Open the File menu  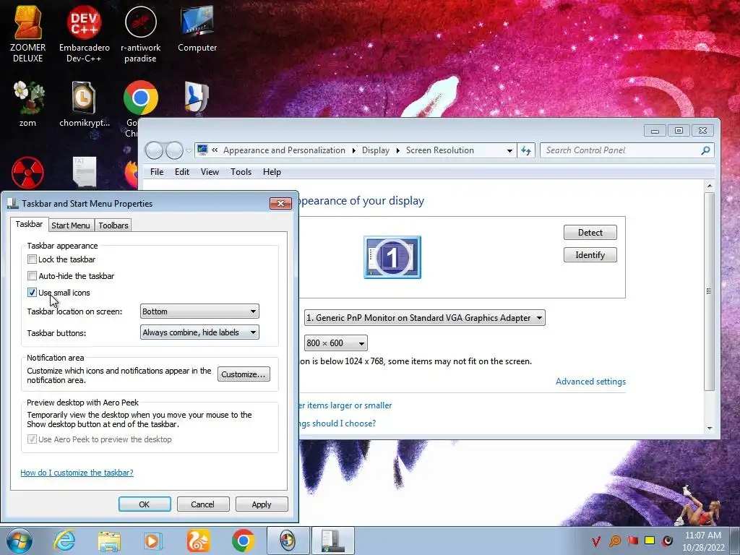coord(157,172)
